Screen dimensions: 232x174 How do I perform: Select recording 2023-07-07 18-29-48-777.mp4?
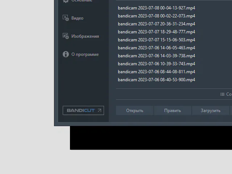click(x=156, y=32)
